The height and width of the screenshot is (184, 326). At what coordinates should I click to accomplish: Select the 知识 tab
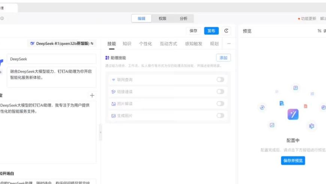click(x=127, y=43)
